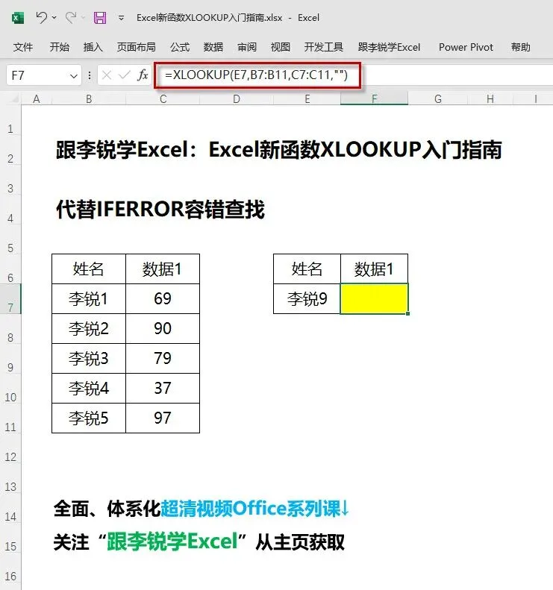The width and height of the screenshot is (553, 590).
Task: Click the Redo arrow icon
Action: pos(70,17)
